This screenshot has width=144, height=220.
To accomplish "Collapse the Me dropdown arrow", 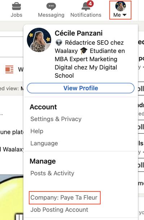I will tap(124, 15).
